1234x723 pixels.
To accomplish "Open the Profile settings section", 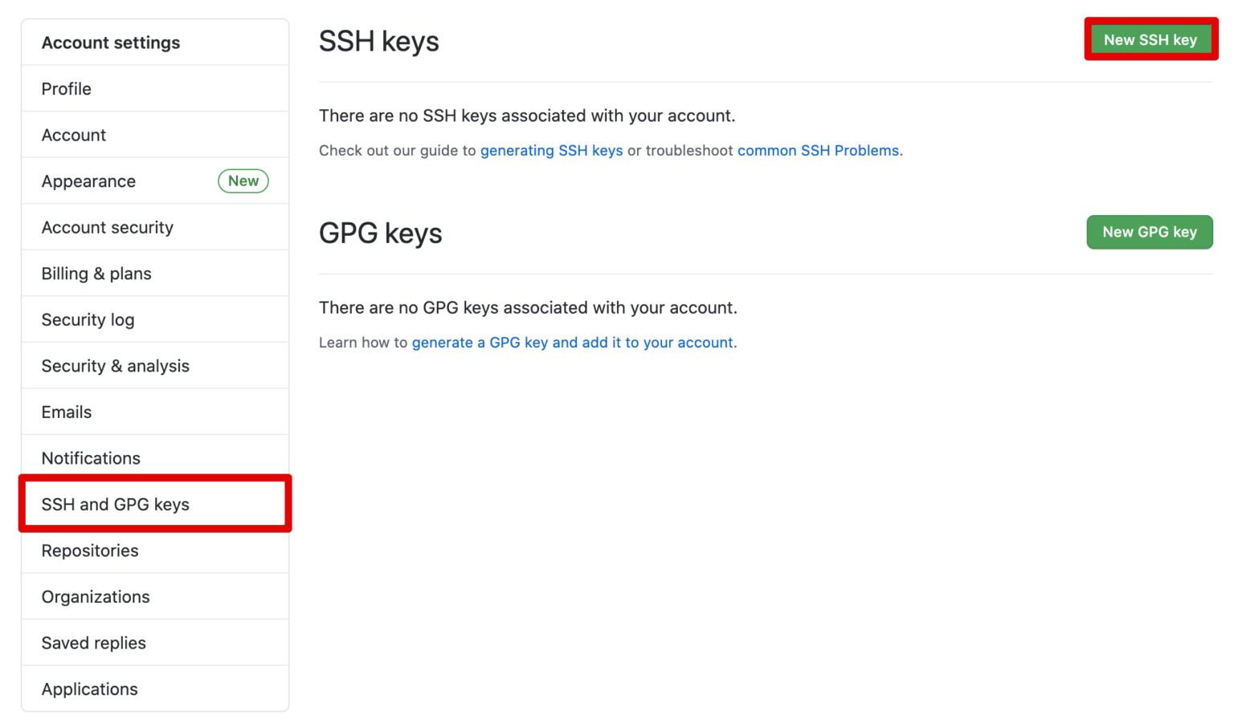I will 66,88.
